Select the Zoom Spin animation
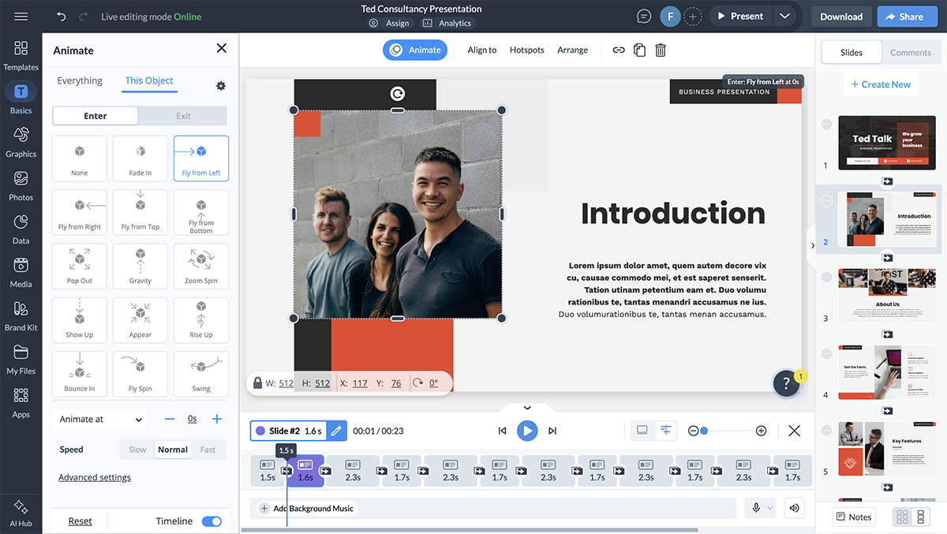The width and height of the screenshot is (947, 534). tap(201, 267)
